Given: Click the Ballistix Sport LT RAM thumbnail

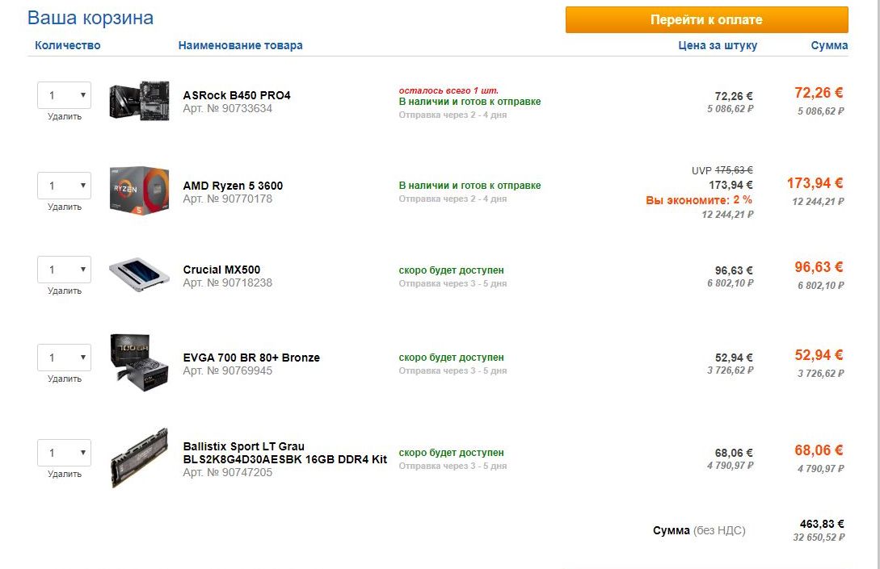Looking at the screenshot, I should [139, 458].
